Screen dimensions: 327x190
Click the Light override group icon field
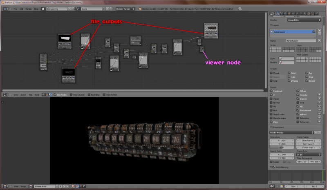[x=287, y=58]
